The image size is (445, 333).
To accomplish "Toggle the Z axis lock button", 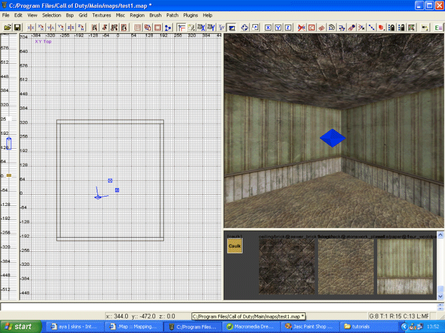I will [x=288, y=27].
